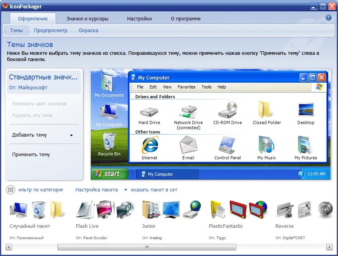The height and width of the screenshot is (256, 338).
Task: Select the Junior folder icon
Action: tap(151, 210)
